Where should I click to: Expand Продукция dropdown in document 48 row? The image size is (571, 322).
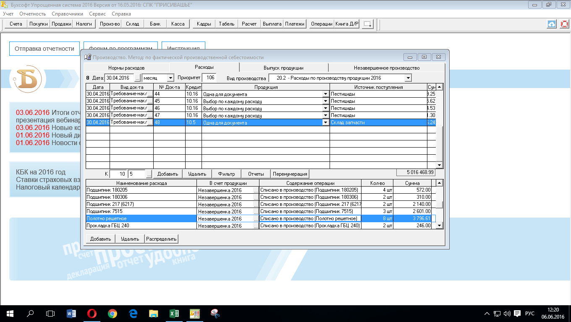pos(325,122)
